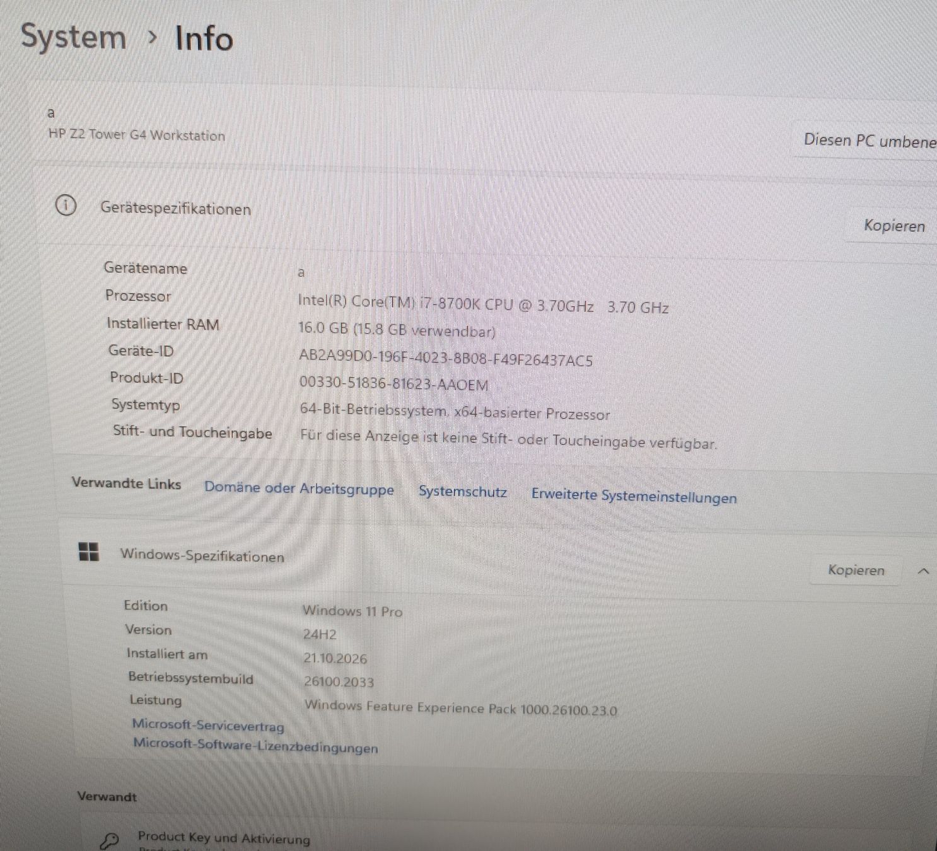Click the Windows Feature Experience Pack value
Screen dimensions: 937x851
[x=461, y=707]
